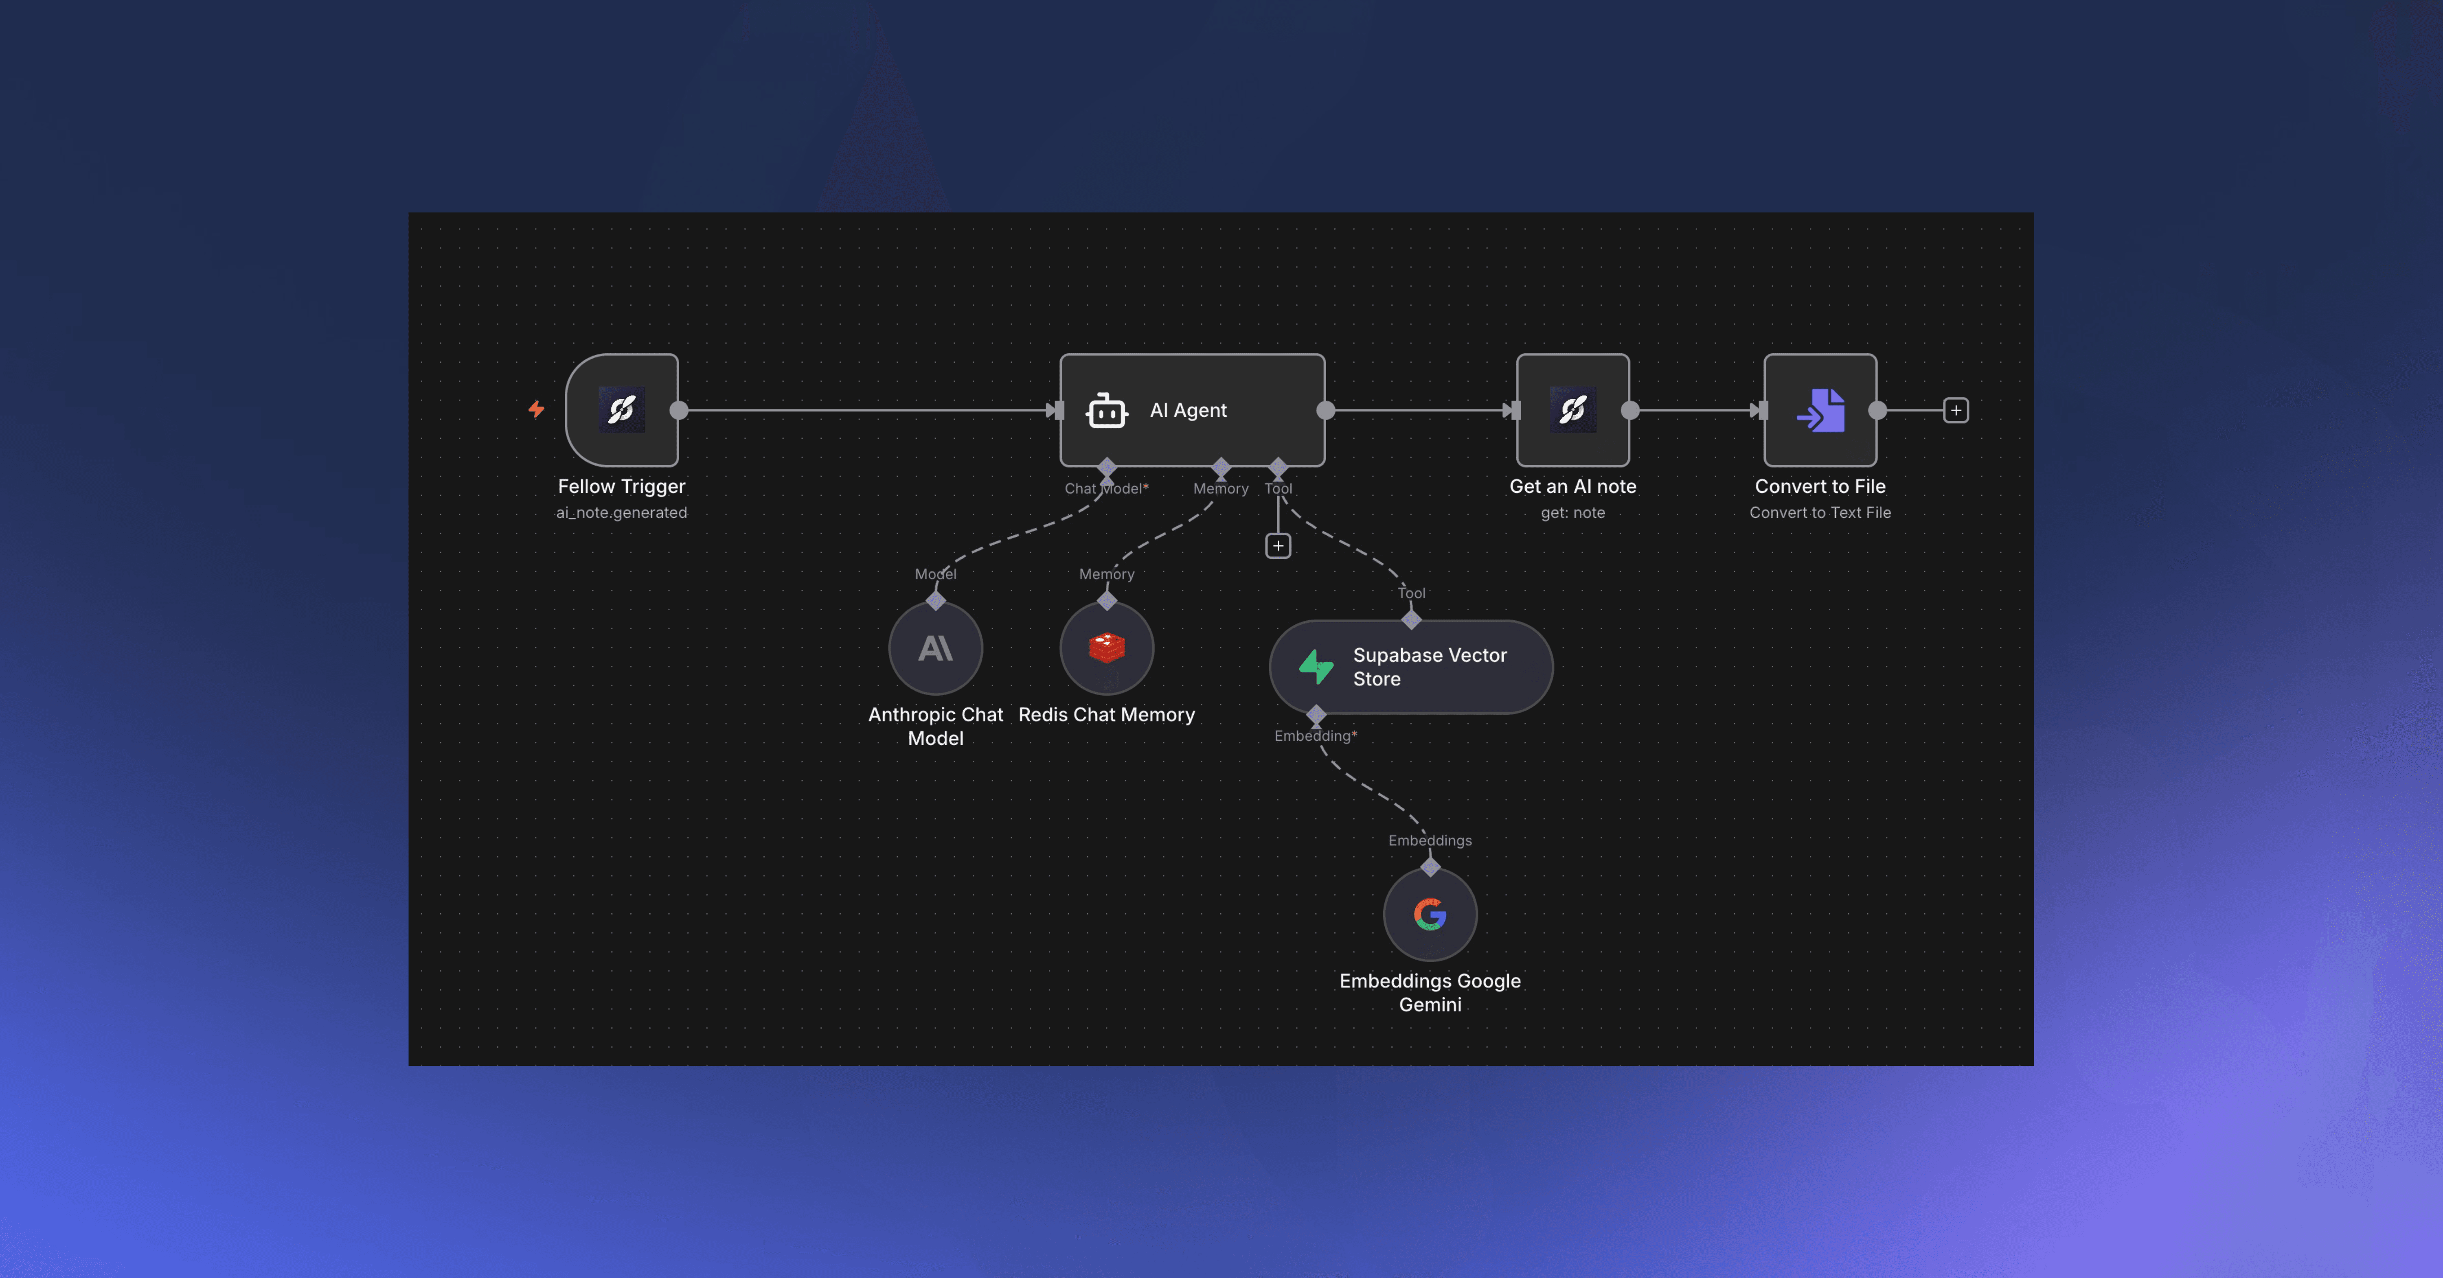Click the Anthropic Chat Model node
This screenshot has width=2443, height=1278.
pyautogui.click(x=935, y=648)
